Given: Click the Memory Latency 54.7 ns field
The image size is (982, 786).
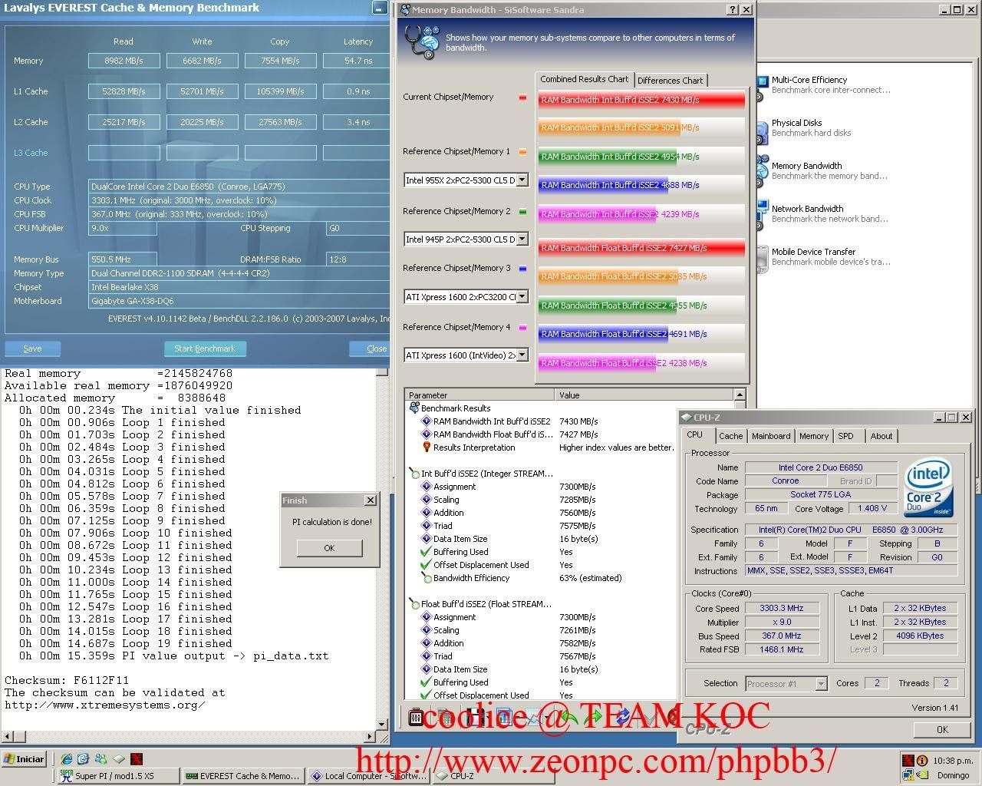Looking at the screenshot, I should coord(358,61).
